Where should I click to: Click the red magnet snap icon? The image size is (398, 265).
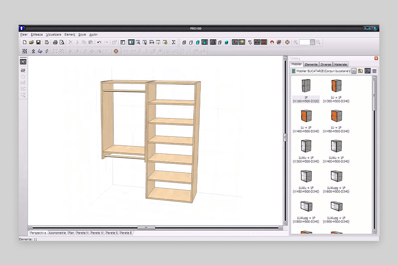(x=272, y=42)
